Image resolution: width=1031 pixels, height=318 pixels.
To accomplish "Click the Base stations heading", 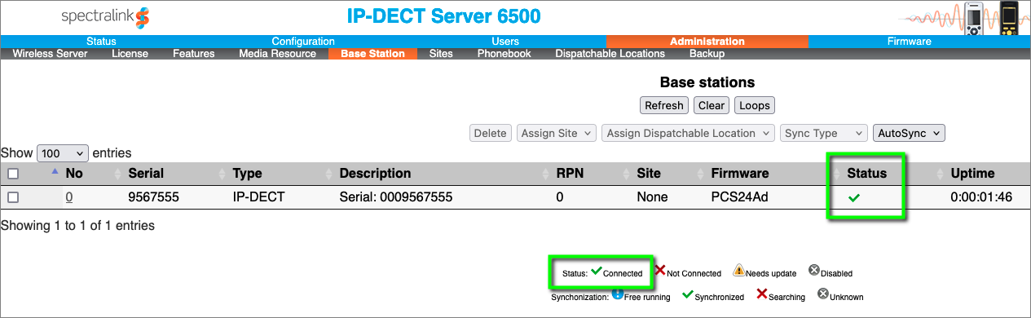I will pyautogui.click(x=707, y=82).
